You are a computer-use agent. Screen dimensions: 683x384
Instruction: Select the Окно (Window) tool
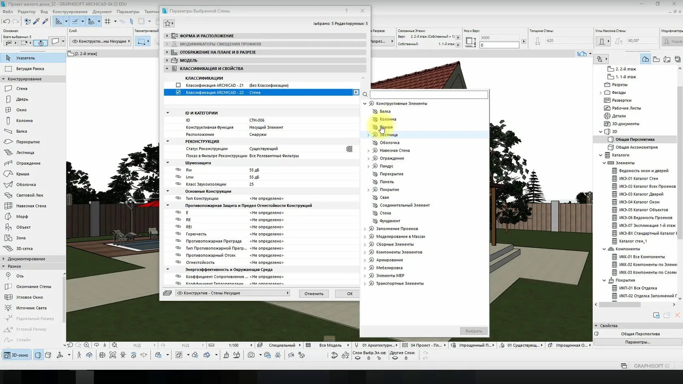(21, 110)
